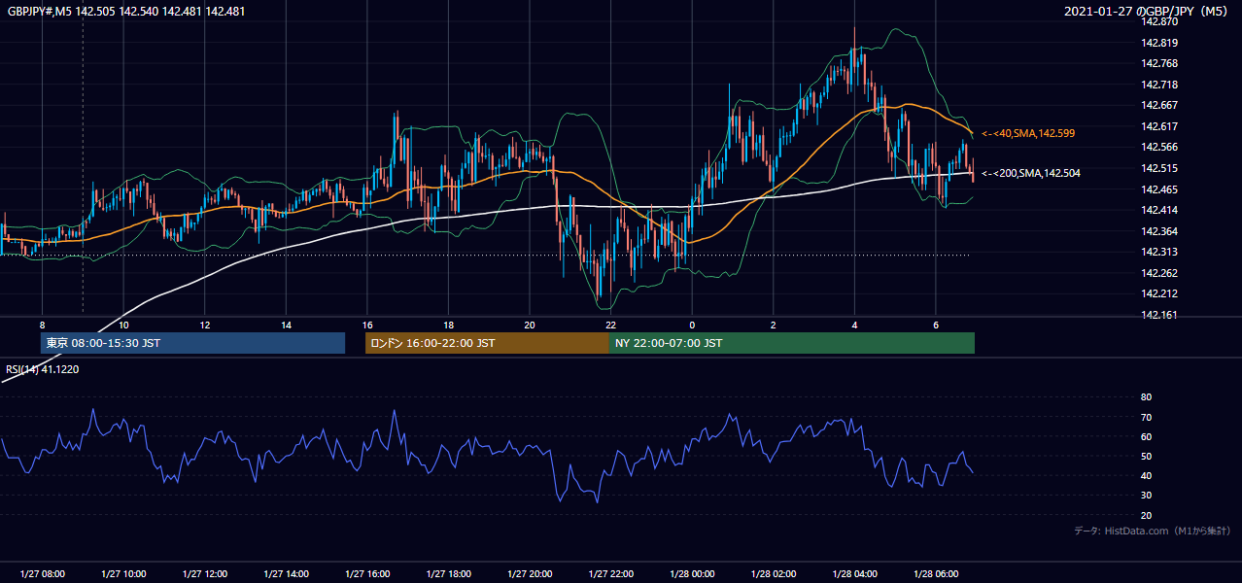Click hour label 18 on the price chart axis

448,325
